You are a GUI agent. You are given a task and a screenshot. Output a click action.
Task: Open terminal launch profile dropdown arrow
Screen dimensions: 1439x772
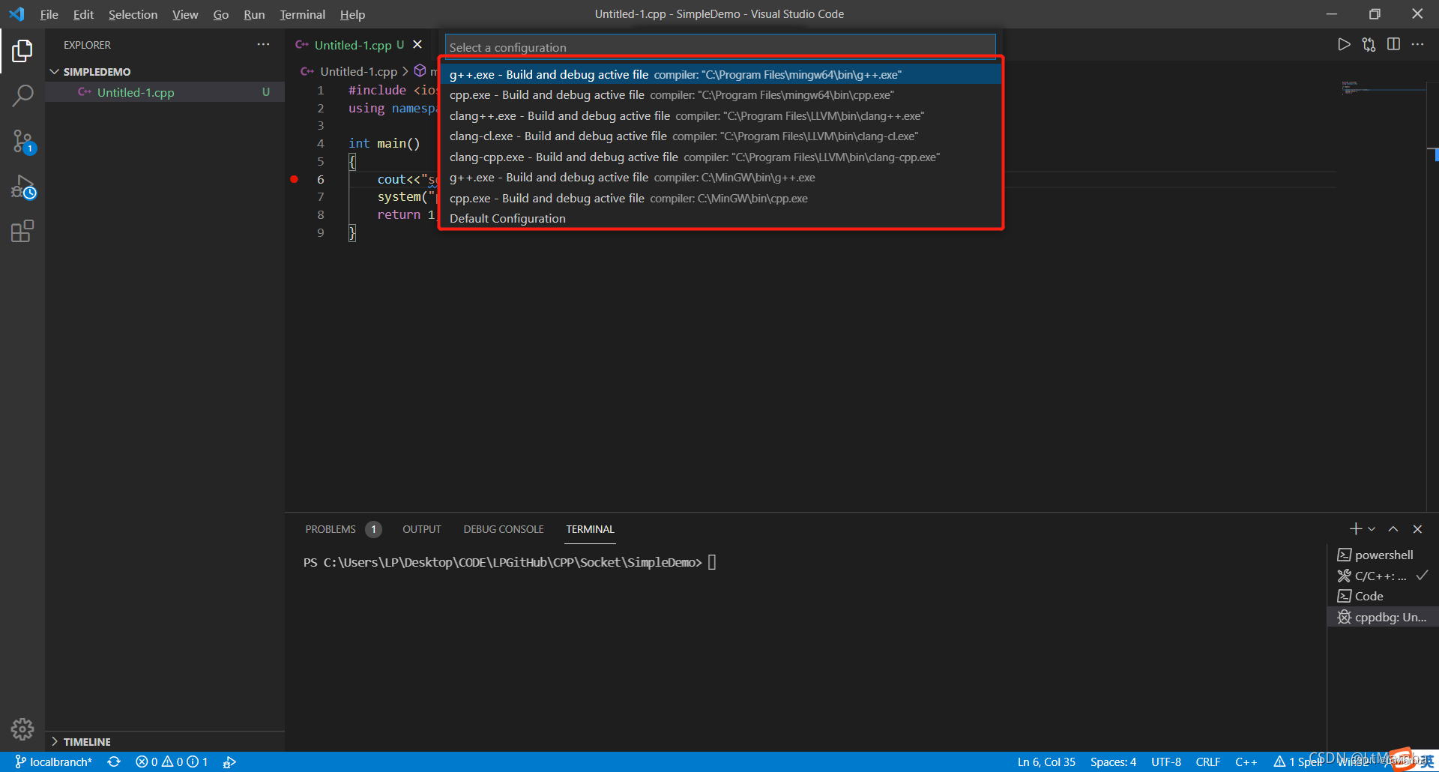pyautogui.click(x=1372, y=529)
